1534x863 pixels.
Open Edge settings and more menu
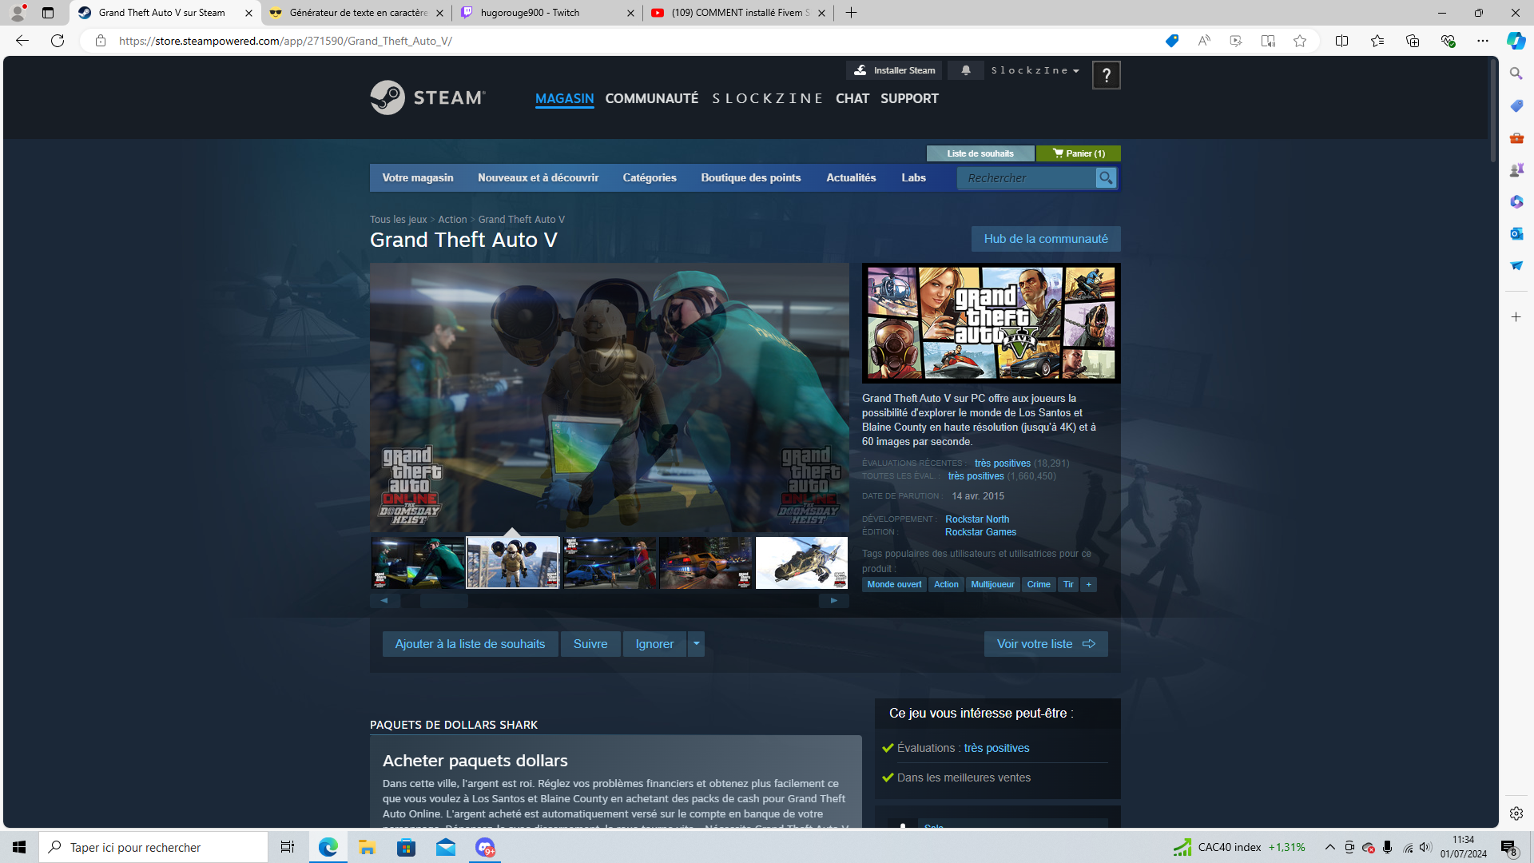1483,41
